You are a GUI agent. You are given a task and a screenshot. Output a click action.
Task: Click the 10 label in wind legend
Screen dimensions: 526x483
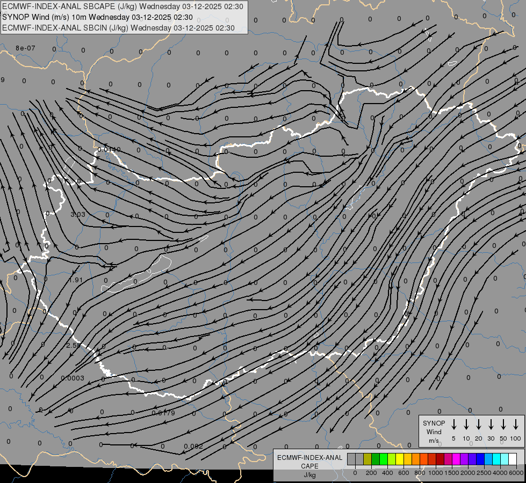(466, 439)
